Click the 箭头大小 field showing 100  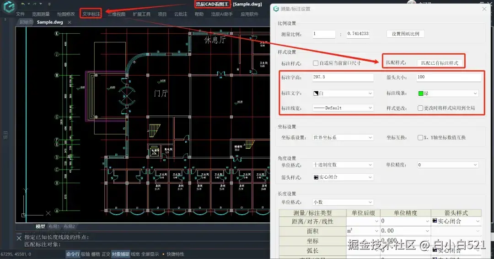(x=449, y=77)
